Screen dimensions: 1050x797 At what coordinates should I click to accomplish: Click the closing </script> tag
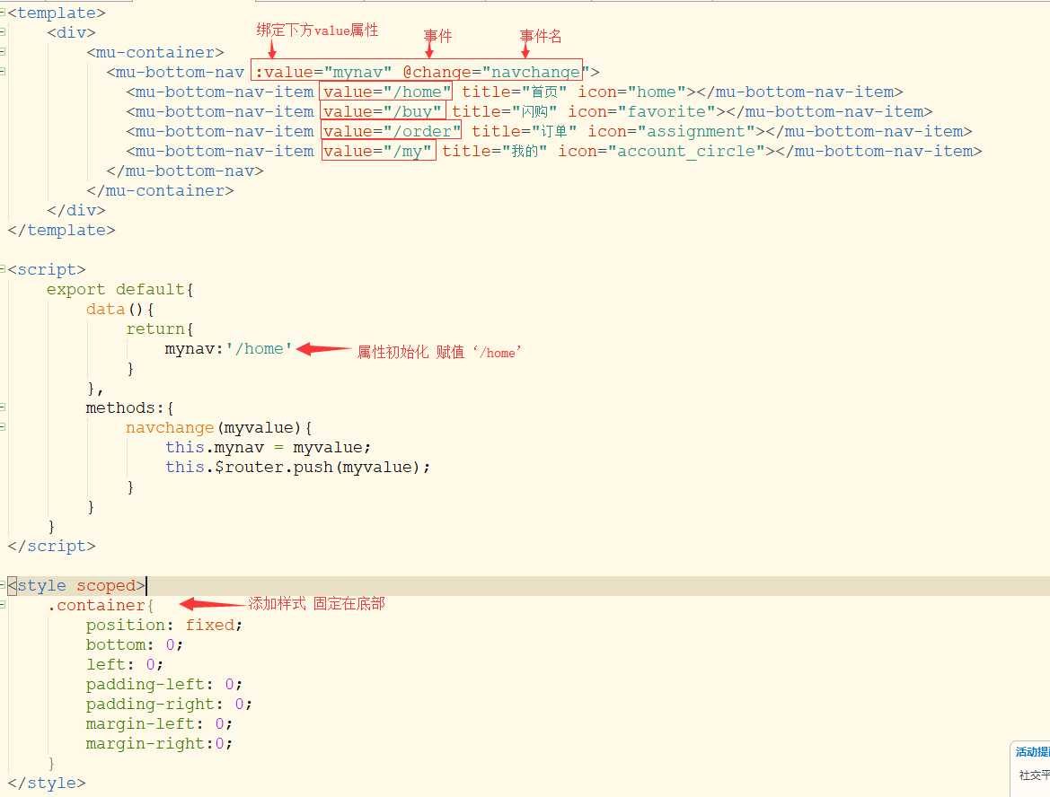[x=51, y=546]
